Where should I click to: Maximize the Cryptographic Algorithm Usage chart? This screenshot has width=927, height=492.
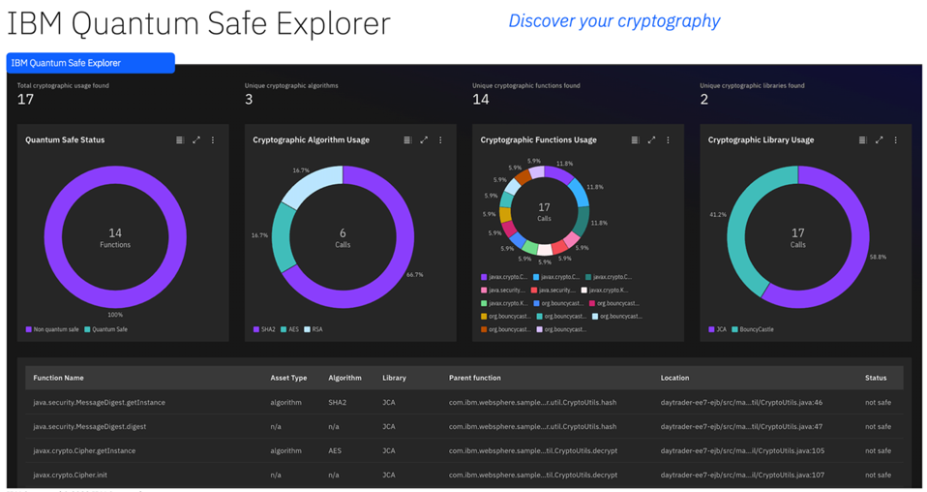[x=424, y=140]
